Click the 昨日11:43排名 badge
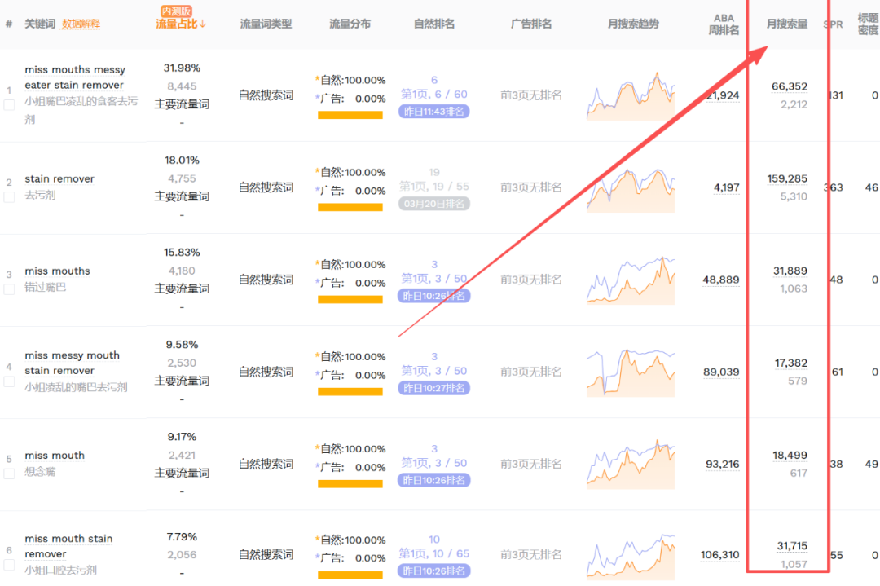Screen dimensions: 880x586 (433, 112)
